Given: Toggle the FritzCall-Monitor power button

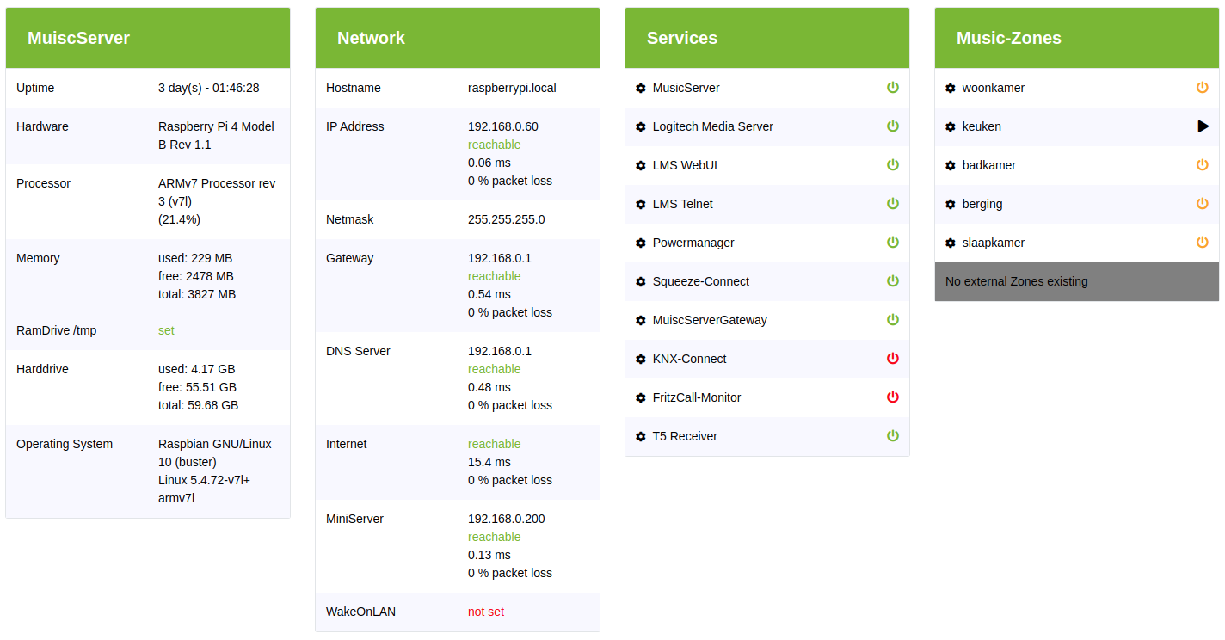Looking at the screenshot, I should click(893, 397).
